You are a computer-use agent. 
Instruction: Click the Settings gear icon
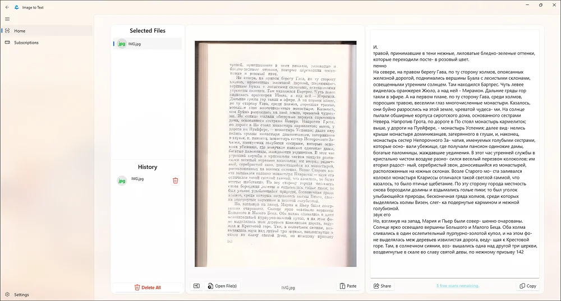[7, 295]
